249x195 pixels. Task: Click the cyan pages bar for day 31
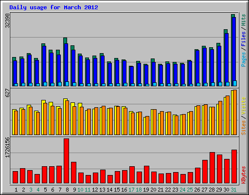pyautogui.click(x=235, y=83)
